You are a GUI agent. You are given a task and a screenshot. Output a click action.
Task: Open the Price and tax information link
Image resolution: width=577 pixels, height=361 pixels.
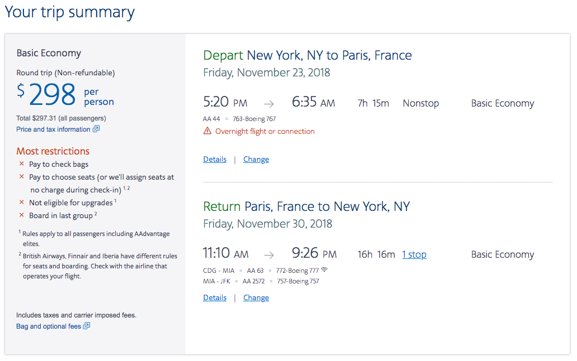[x=53, y=129]
